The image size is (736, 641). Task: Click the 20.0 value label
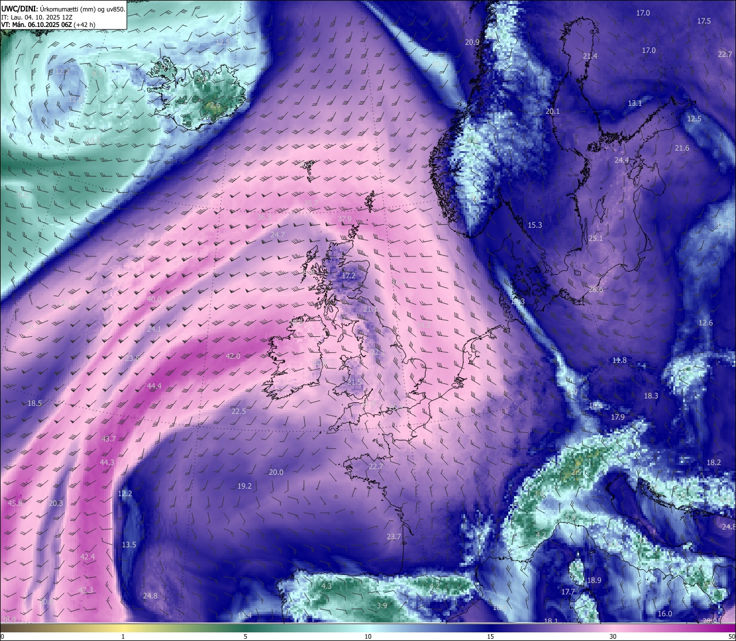pos(276,473)
